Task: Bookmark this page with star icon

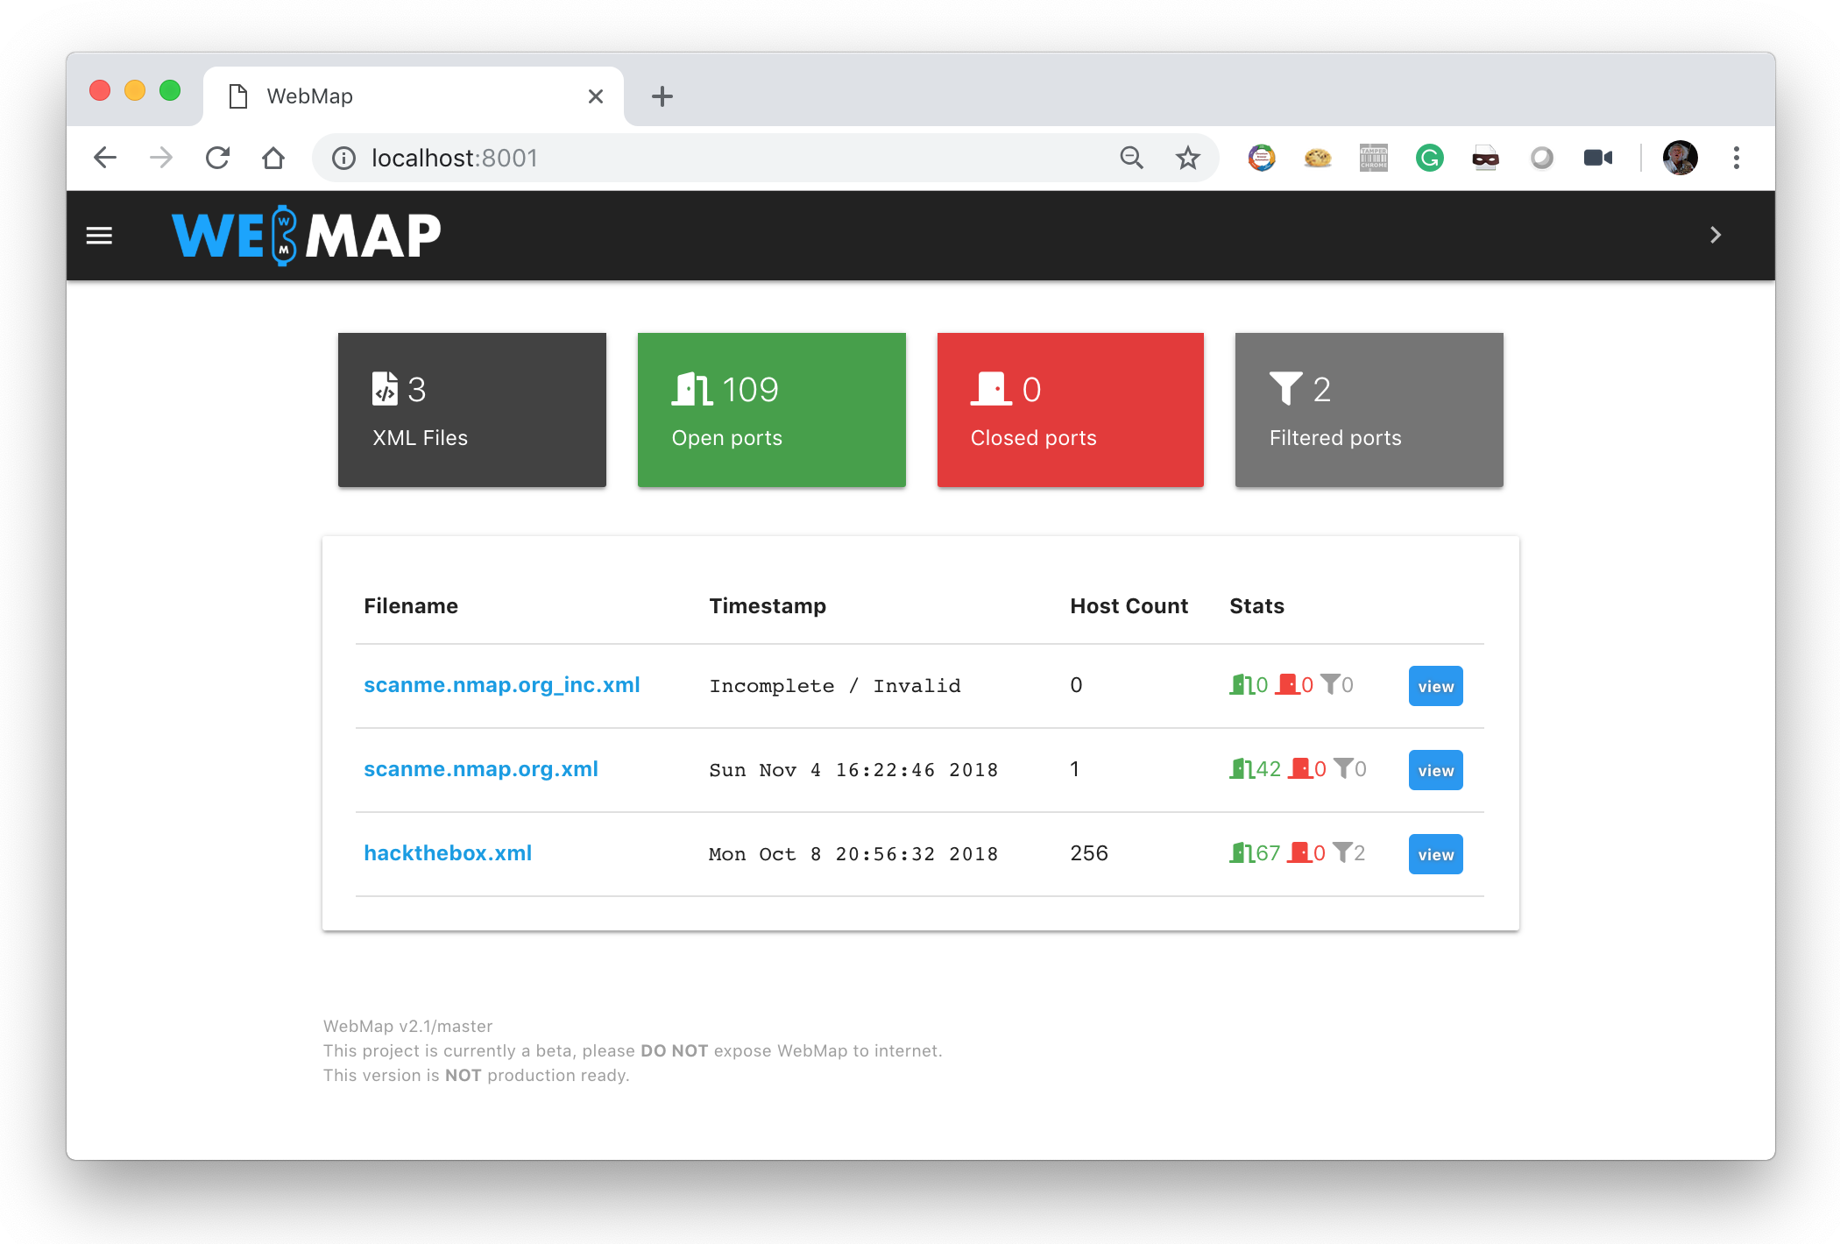Action: pyautogui.click(x=1187, y=158)
